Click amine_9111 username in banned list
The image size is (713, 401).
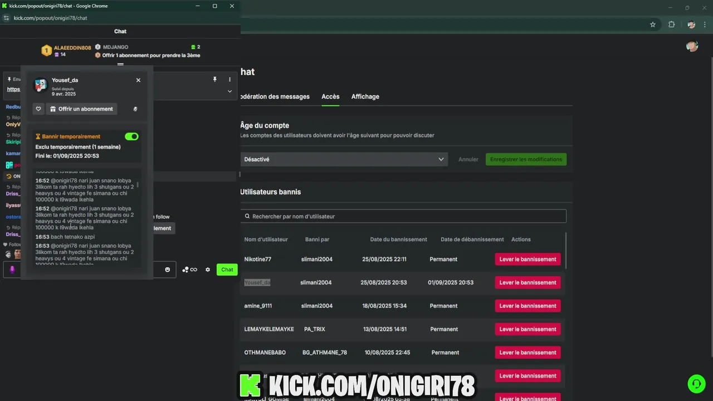tap(258, 306)
